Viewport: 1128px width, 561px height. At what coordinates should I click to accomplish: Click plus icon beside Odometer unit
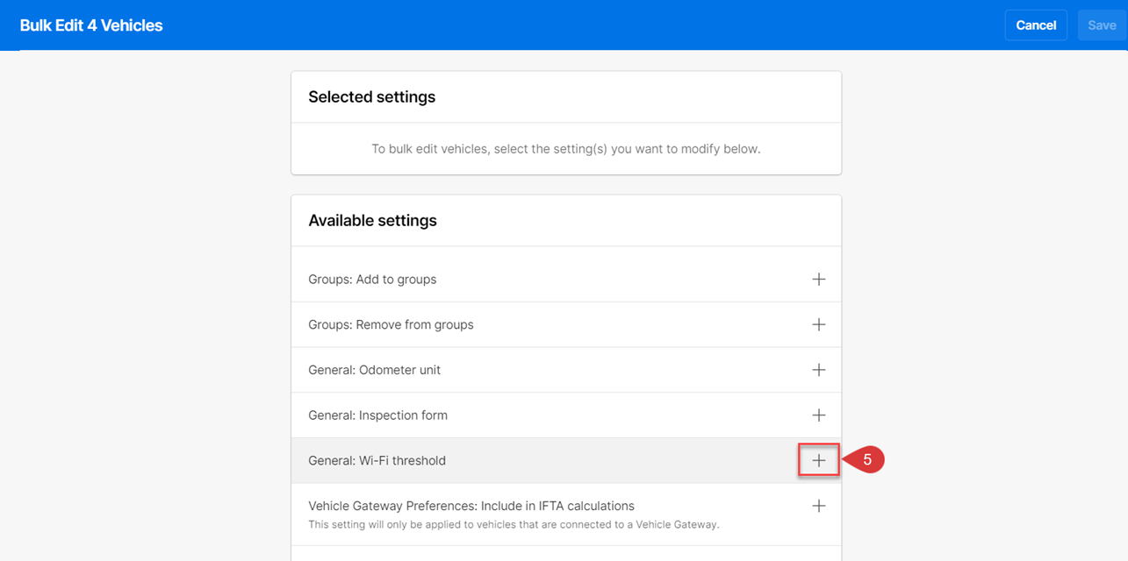[x=818, y=370]
